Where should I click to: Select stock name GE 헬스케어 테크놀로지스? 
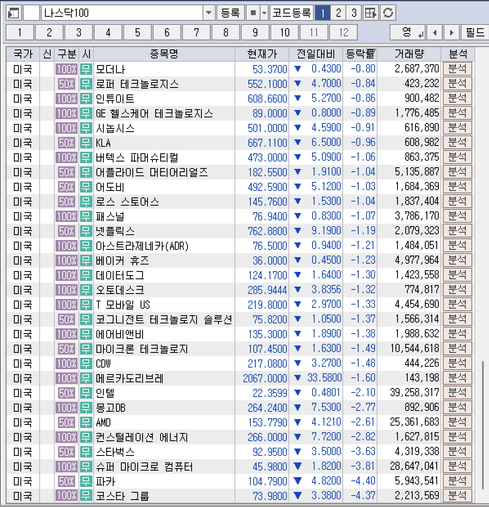coord(154,113)
